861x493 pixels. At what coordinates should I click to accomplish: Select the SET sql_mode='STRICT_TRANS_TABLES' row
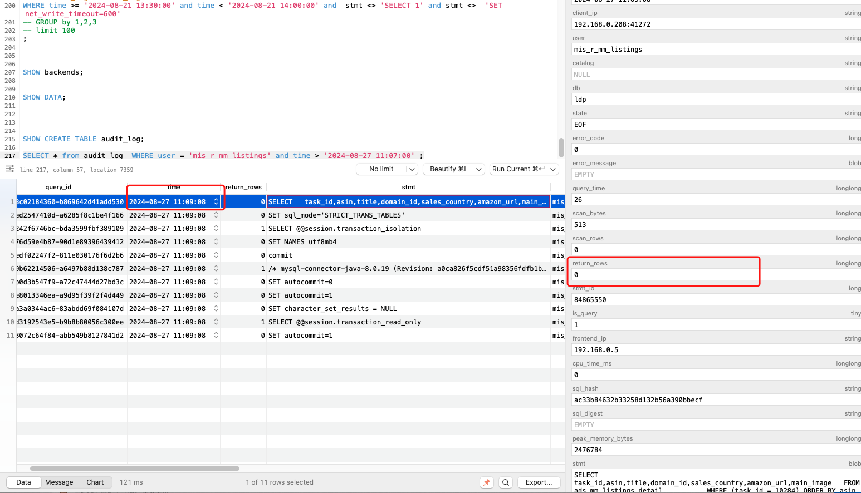pyautogui.click(x=291, y=215)
